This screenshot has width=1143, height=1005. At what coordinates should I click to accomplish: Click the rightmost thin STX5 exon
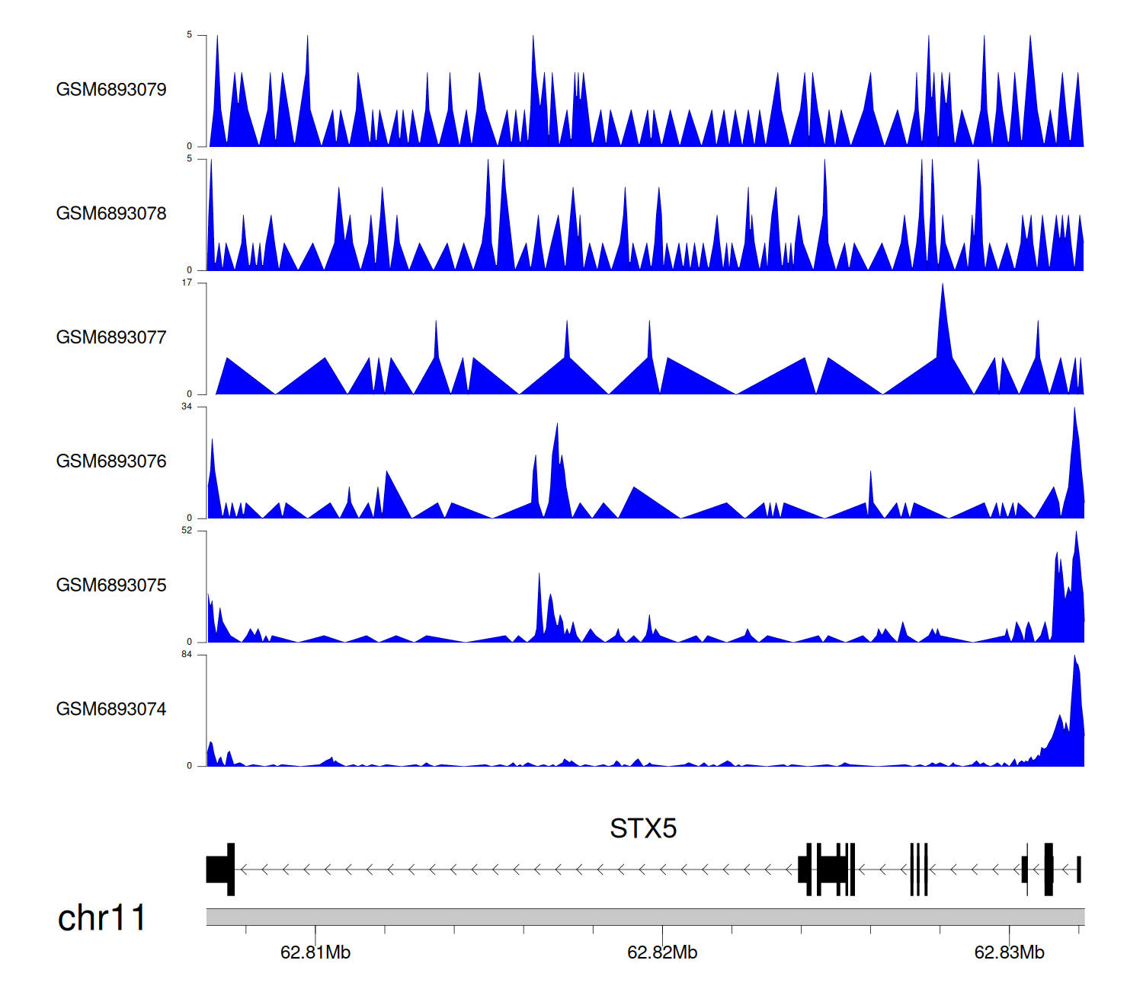1078,869
